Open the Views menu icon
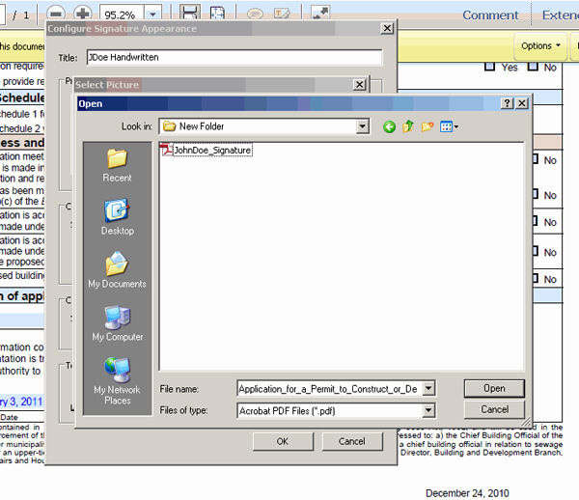The image size is (579, 500). pos(449,127)
